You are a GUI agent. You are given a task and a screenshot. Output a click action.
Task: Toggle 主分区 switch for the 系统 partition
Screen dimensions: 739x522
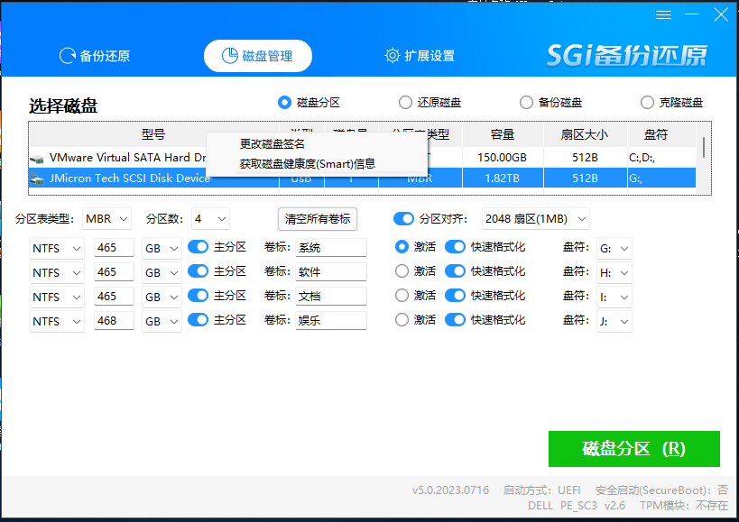198,247
